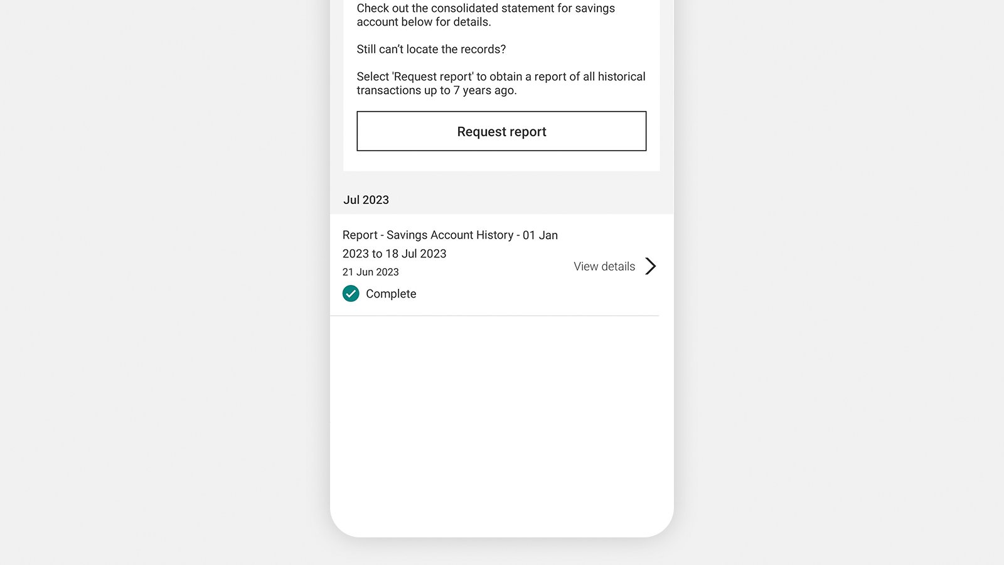The width and height of the screenshot is (1004, 565).
Task: Click the grey background right of the phone
Action: point(841,282)
